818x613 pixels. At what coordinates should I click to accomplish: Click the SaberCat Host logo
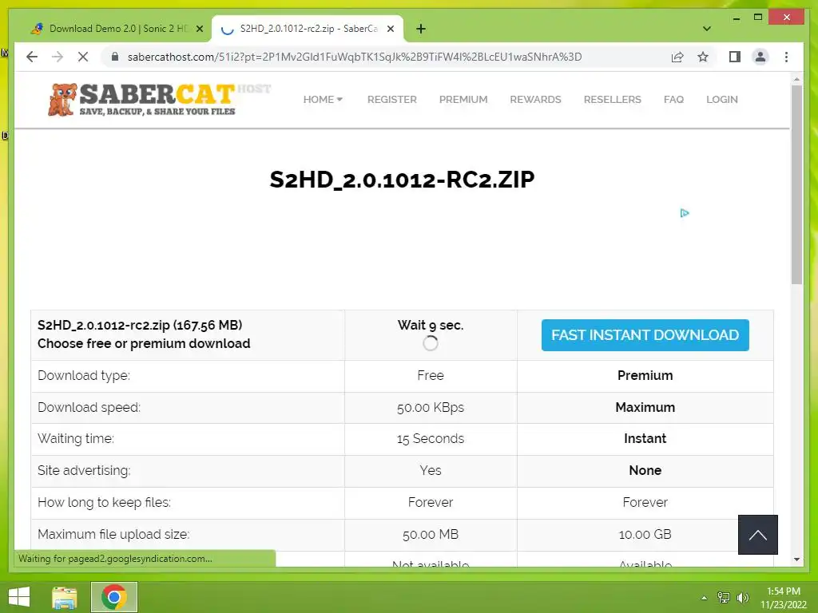159,99
